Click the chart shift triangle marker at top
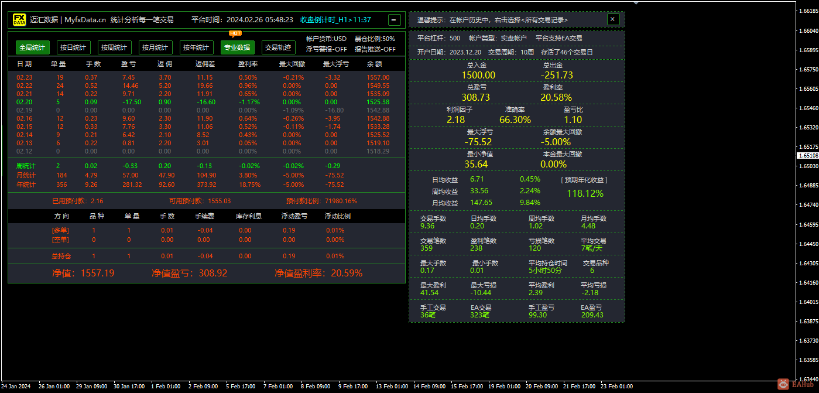819x393 pixels. (636, 2)
